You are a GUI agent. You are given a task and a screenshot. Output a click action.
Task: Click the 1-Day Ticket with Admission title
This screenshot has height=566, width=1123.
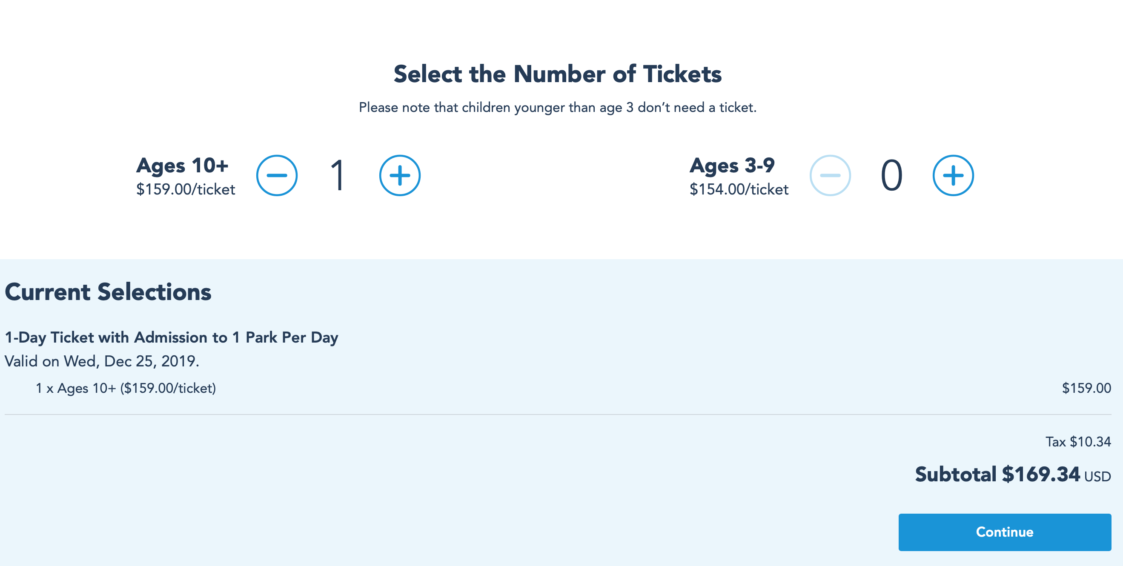(171, 337)
